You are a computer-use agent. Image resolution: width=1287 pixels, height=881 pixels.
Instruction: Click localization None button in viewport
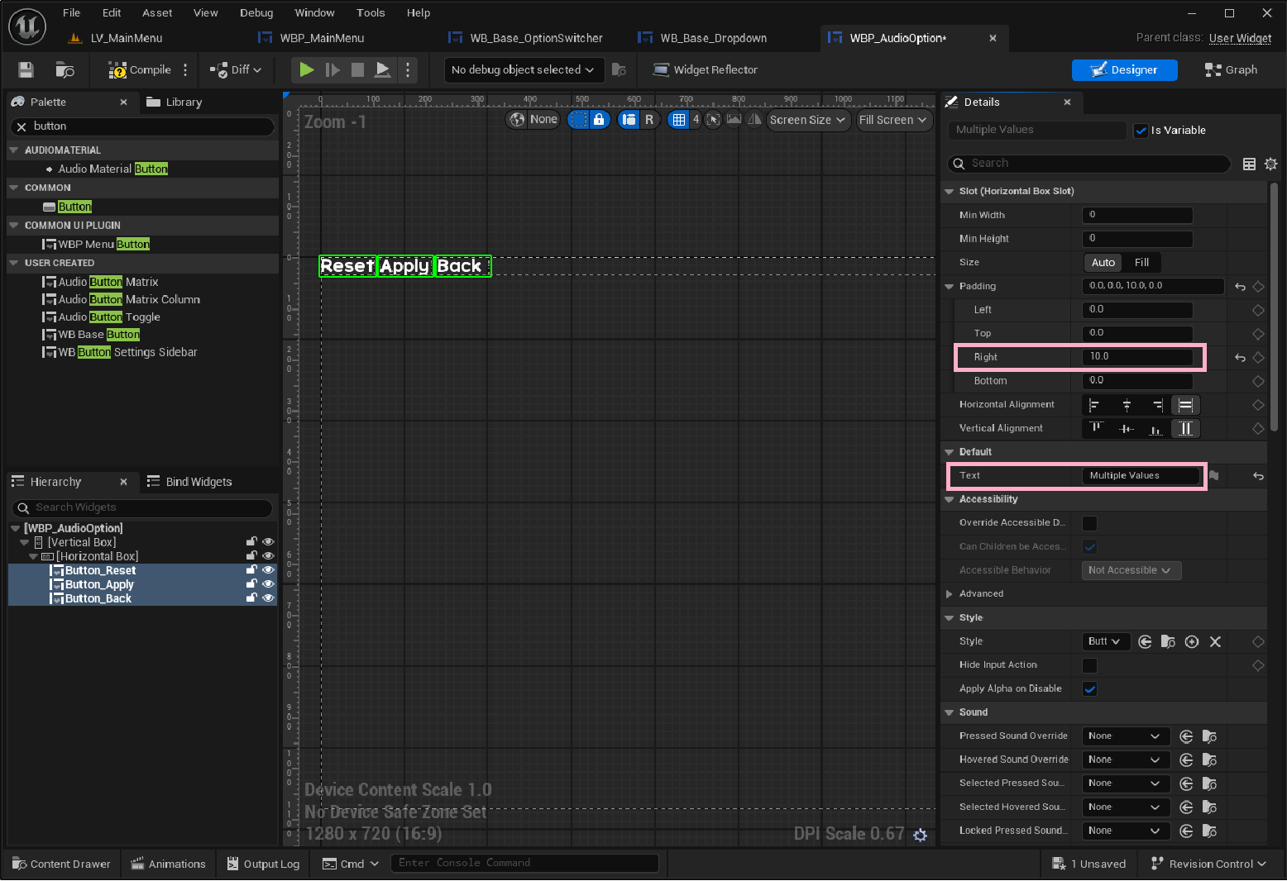point(533,120)
